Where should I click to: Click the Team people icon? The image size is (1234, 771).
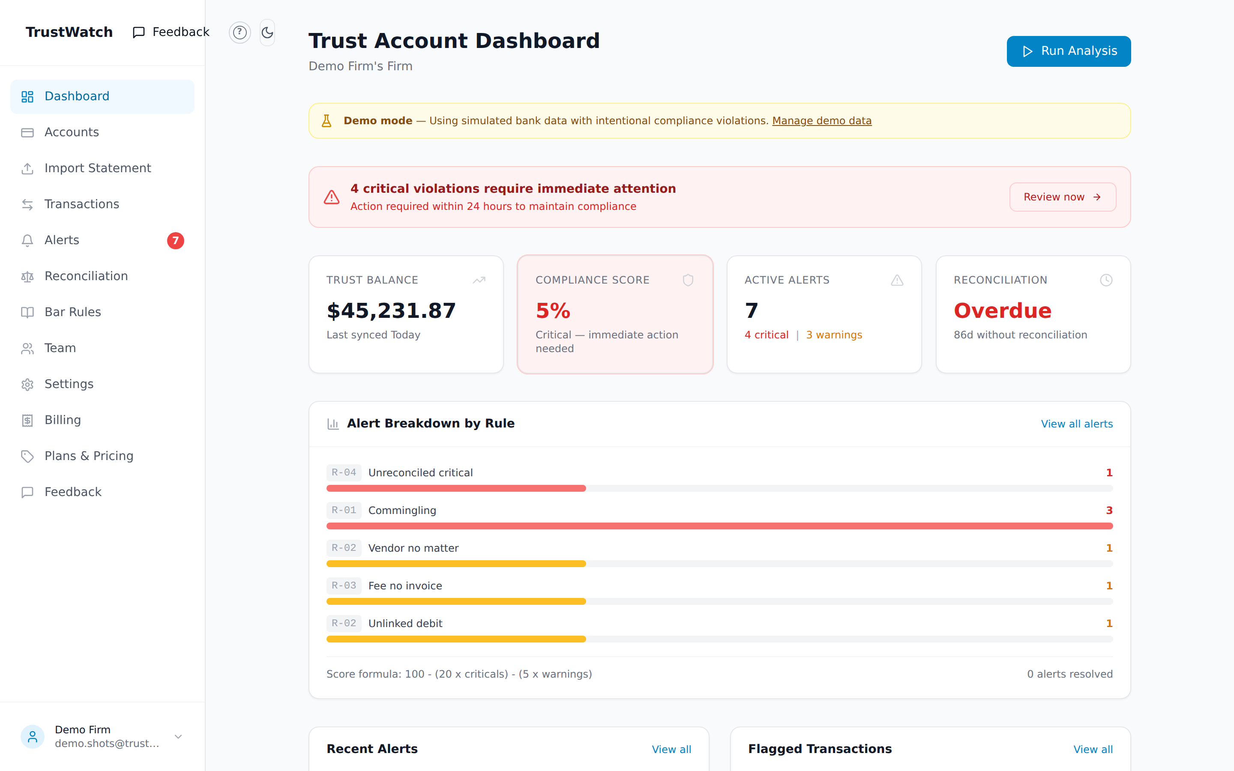[27, 348]
